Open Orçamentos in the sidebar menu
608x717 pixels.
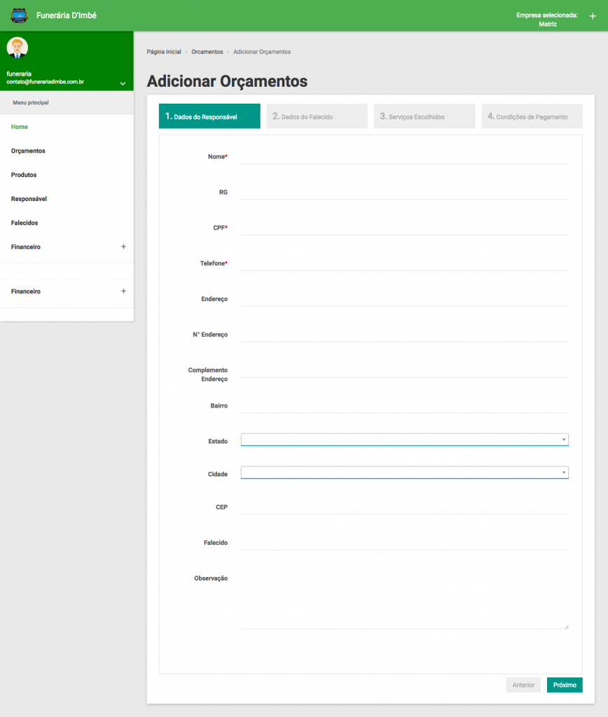28,151
